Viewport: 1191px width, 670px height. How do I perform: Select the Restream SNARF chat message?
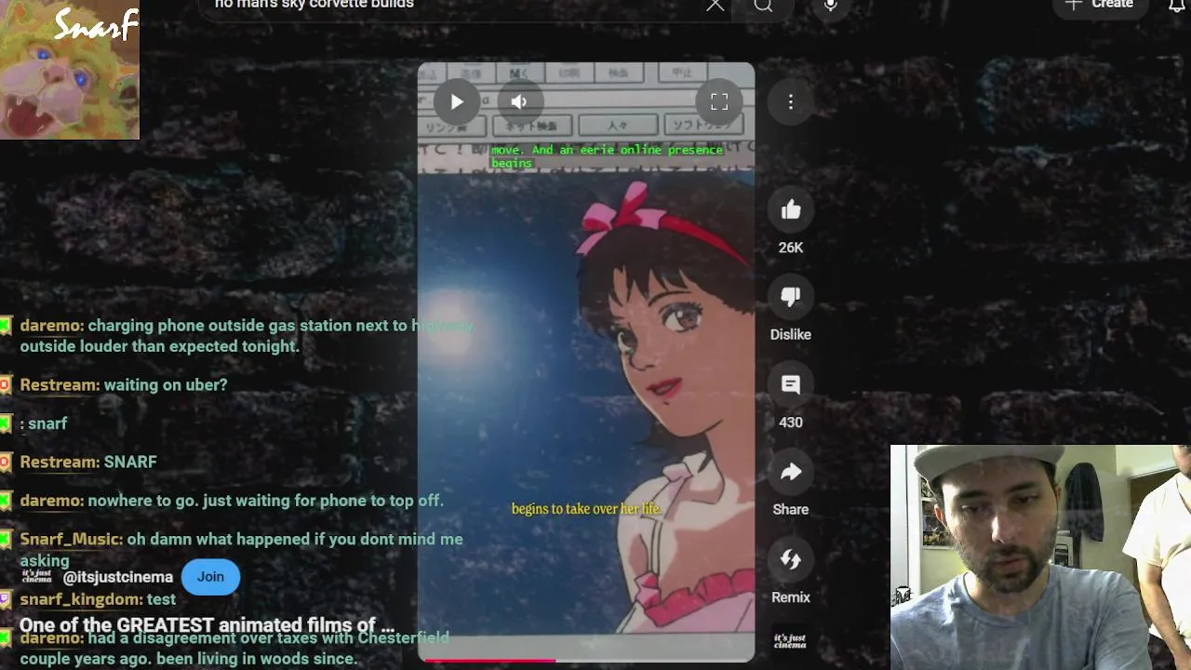click(x=88, y=462)
